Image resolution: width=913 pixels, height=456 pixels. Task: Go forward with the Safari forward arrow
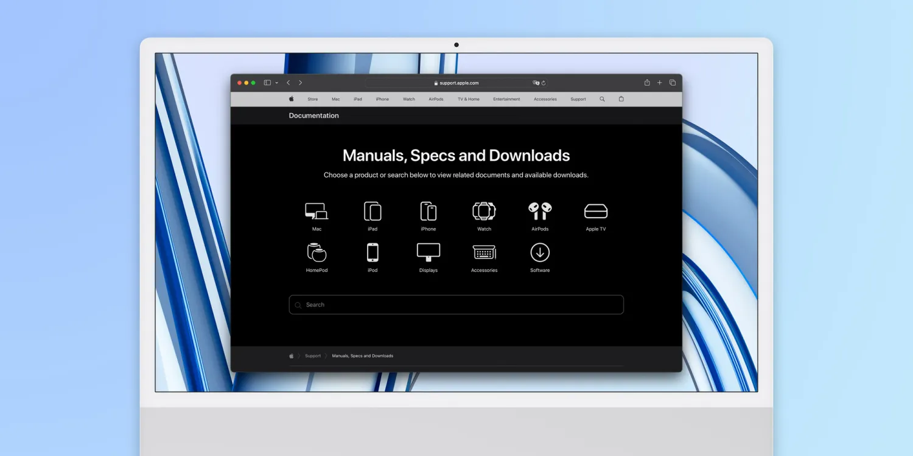300,83
